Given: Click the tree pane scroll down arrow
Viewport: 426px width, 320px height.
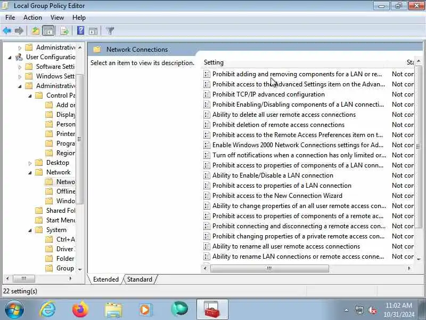Looking at the screenshot, I should tap(80, 269).
